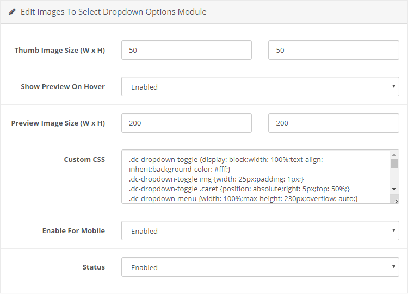Click the Custom CSS scrollbar down arrow

[394, 189]
